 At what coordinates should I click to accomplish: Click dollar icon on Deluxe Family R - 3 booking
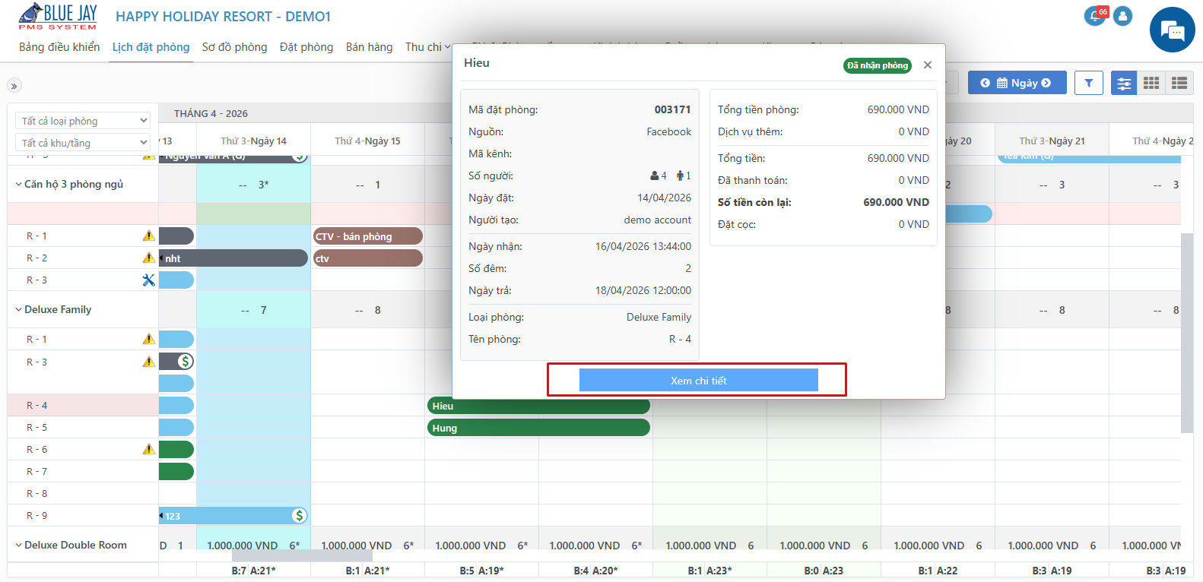pyautogui.click(x=186, y=362)
